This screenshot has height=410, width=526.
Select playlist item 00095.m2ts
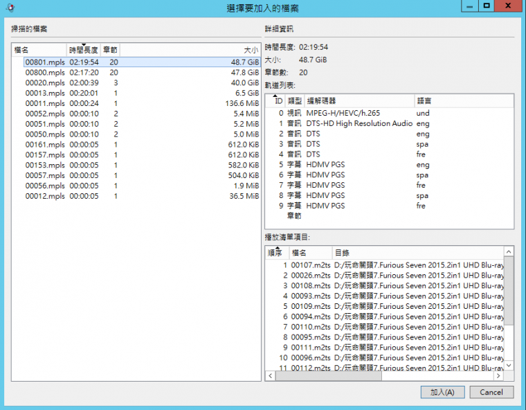point(385,337)
